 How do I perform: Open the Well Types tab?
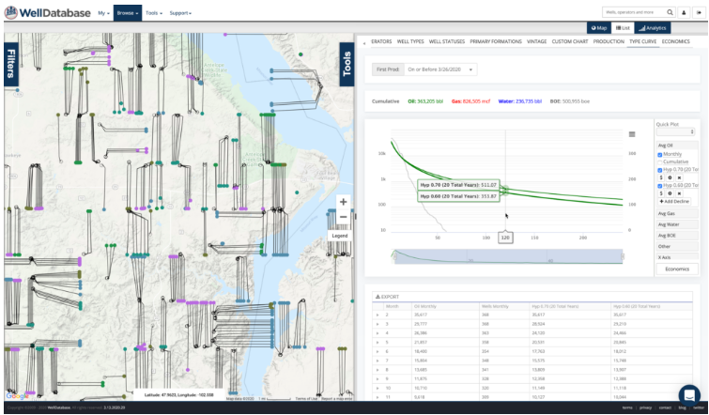410,41
